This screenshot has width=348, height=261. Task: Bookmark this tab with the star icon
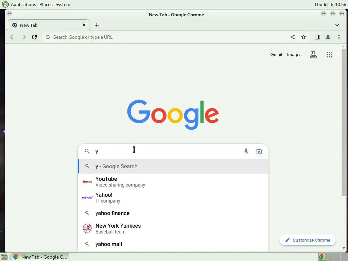pos(303,37)
